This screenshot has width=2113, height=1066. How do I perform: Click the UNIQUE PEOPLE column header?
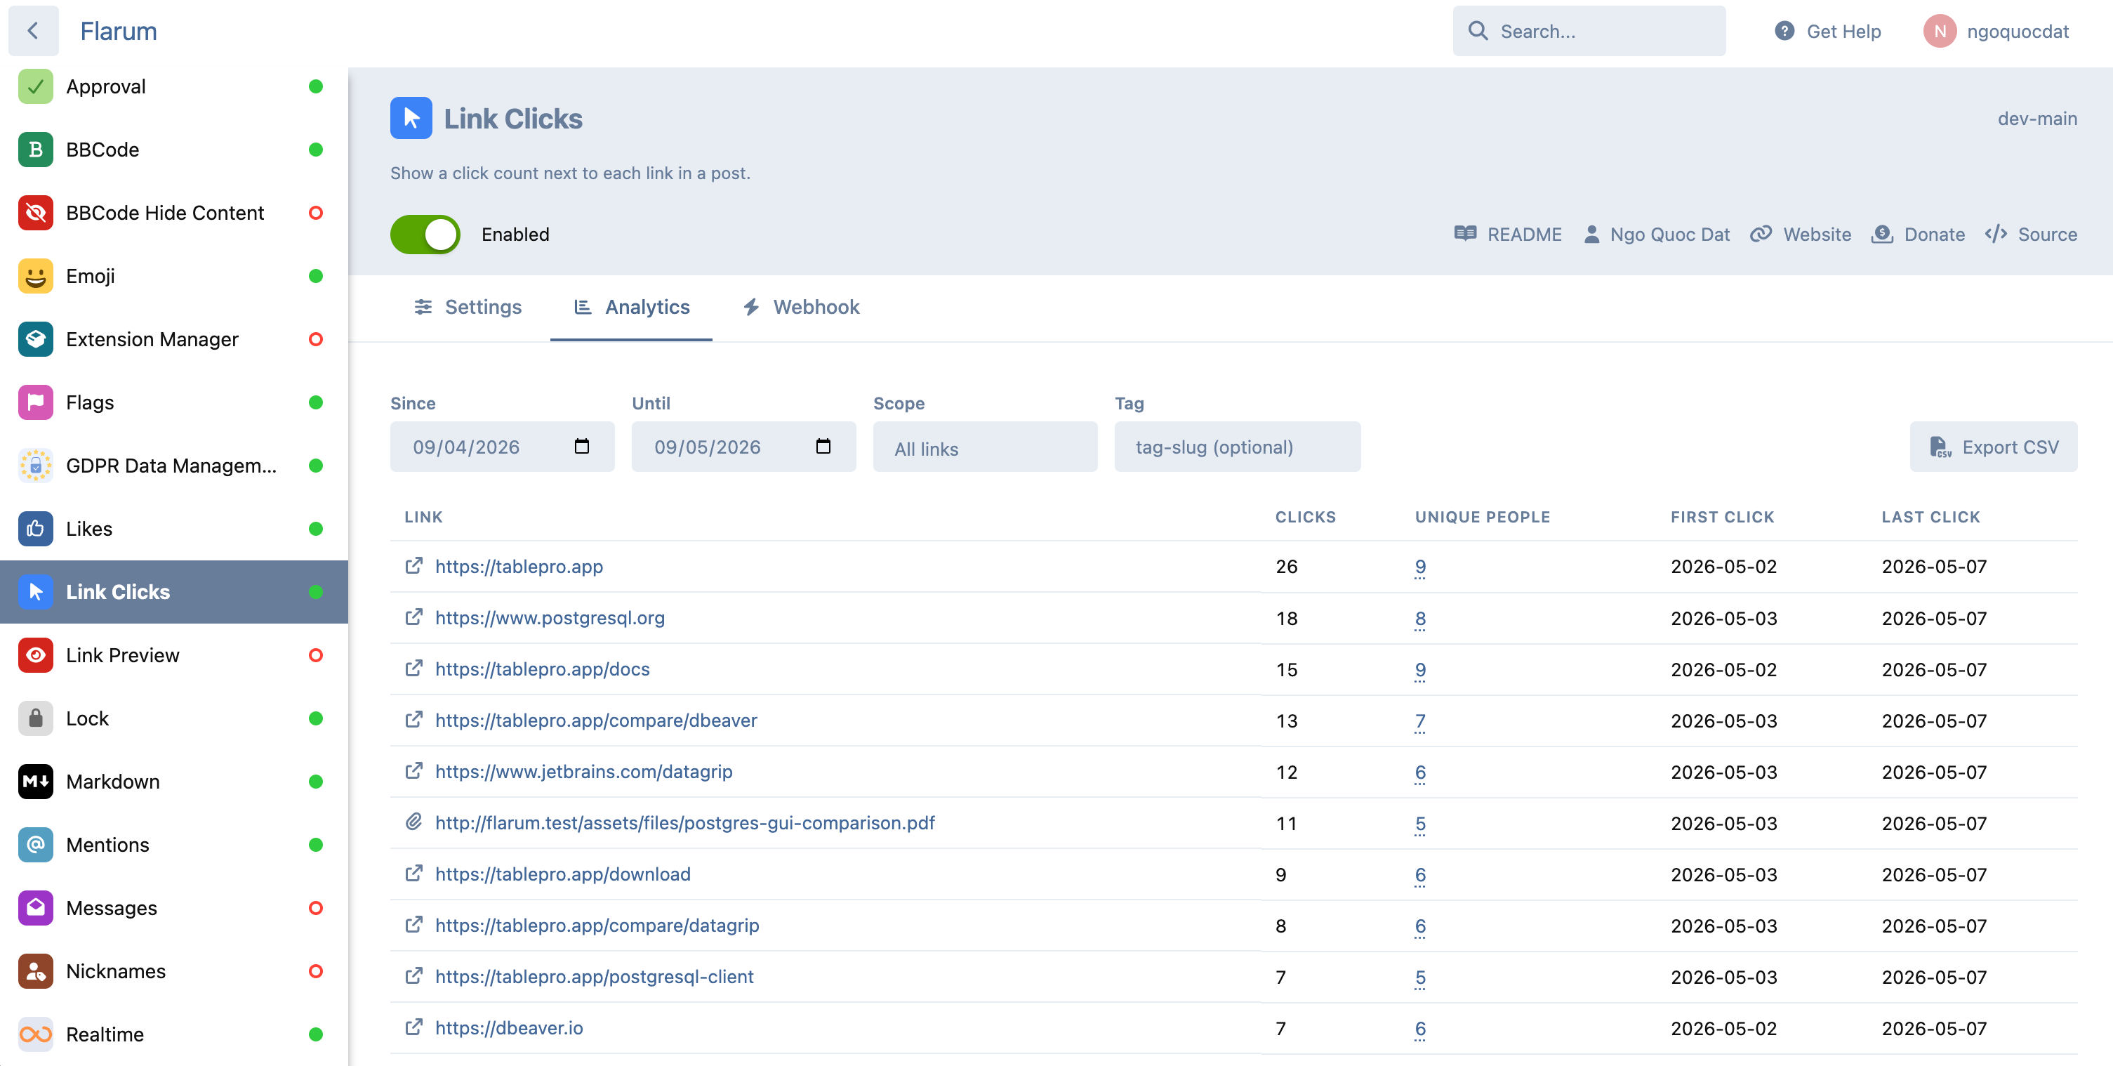[x=1482, y=517]
